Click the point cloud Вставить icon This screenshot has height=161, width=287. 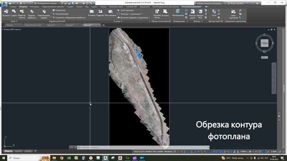(165, 12)
